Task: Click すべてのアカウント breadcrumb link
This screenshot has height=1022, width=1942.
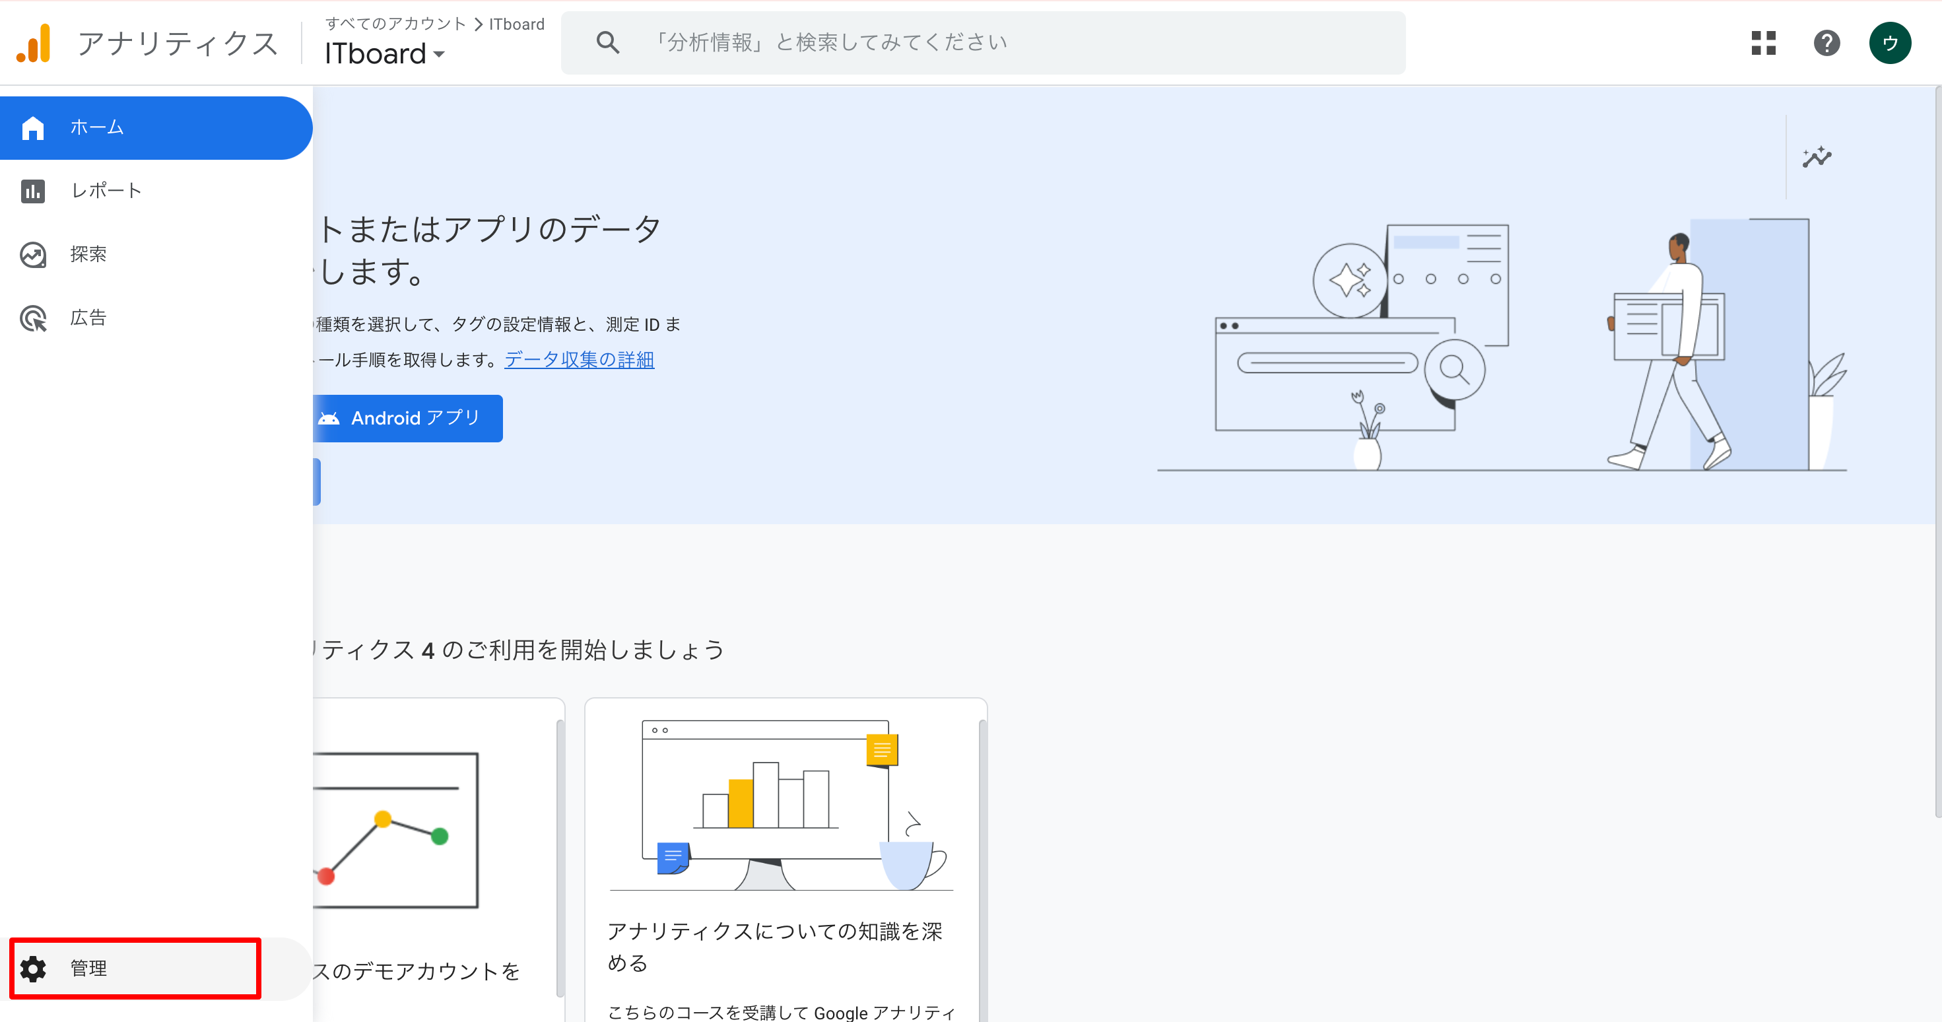Action: (x=396, y=24)
